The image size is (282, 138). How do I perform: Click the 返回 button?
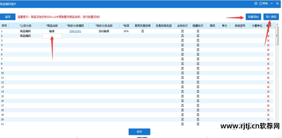pyautogui.click(x=8, y=17)
